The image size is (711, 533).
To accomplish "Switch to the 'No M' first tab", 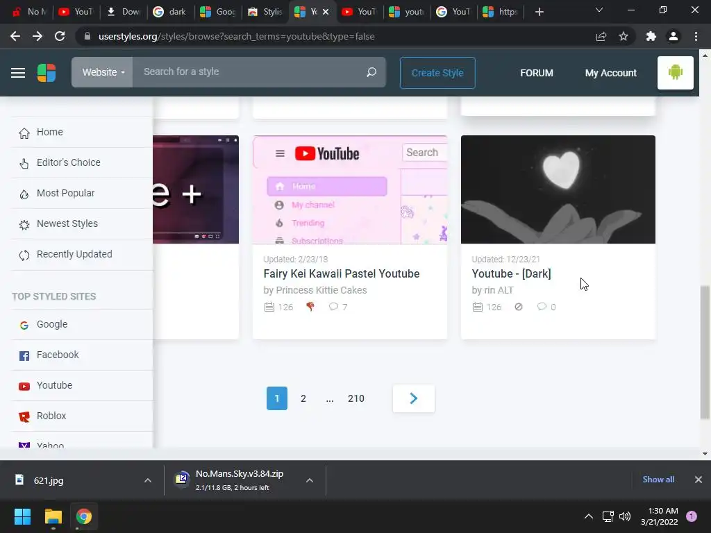I will coord(30,12).
